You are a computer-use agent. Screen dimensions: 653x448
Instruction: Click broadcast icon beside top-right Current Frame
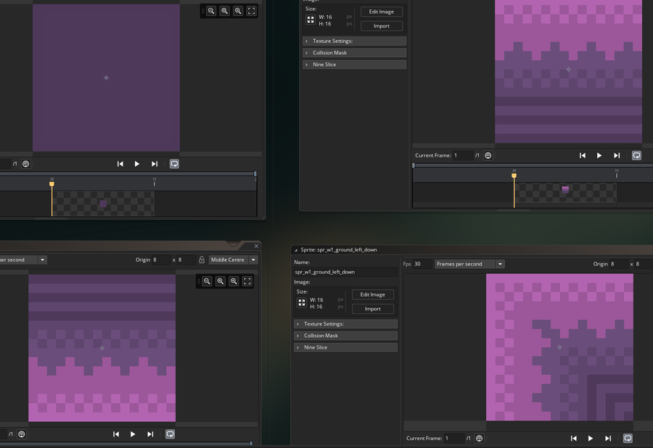(x=488, y=156)
